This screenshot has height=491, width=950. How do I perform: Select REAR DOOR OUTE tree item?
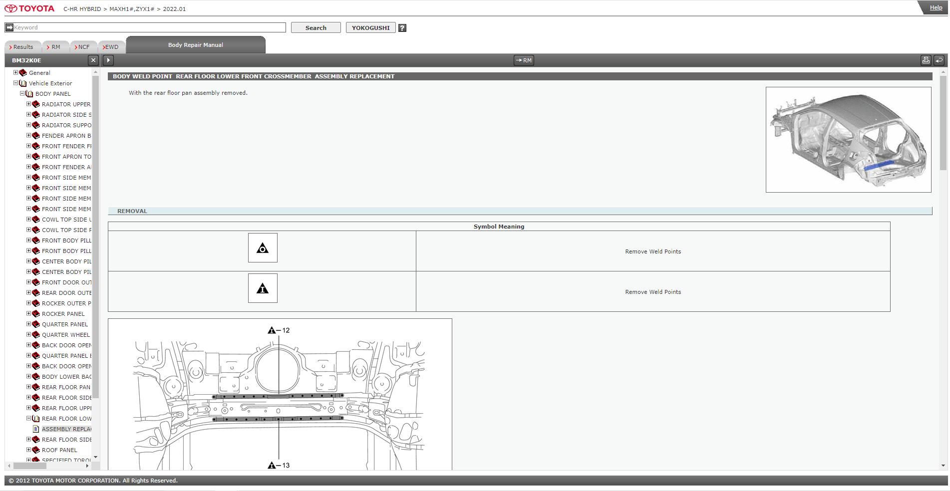click(67, 293)
